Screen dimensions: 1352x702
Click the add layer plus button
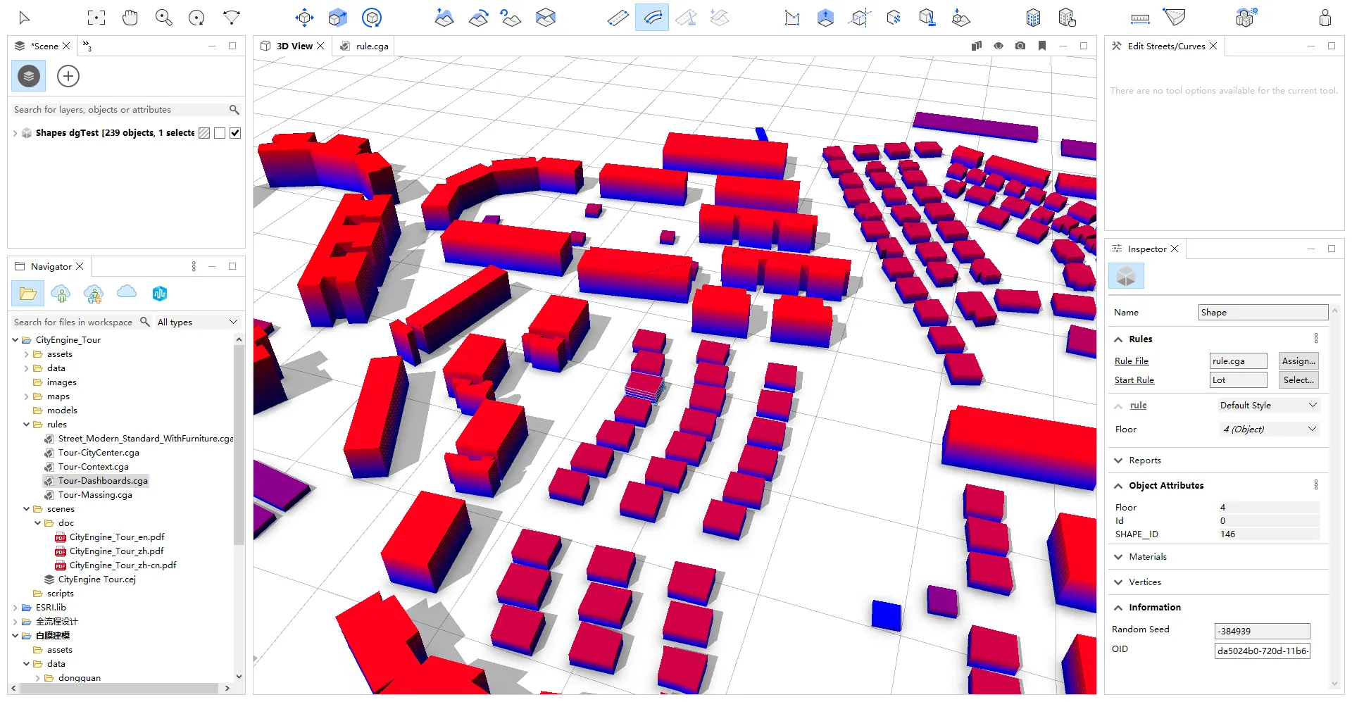[x=68, y=76]
